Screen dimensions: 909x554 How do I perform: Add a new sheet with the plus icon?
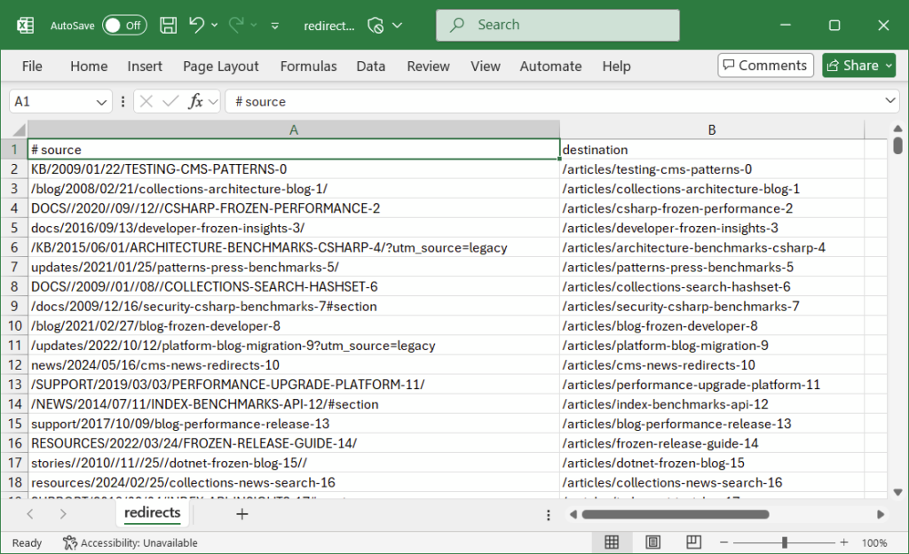241,513
